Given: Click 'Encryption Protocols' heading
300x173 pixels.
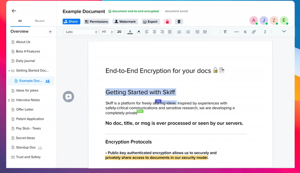Looking at the screenshot, I should [x=128, y=142].
